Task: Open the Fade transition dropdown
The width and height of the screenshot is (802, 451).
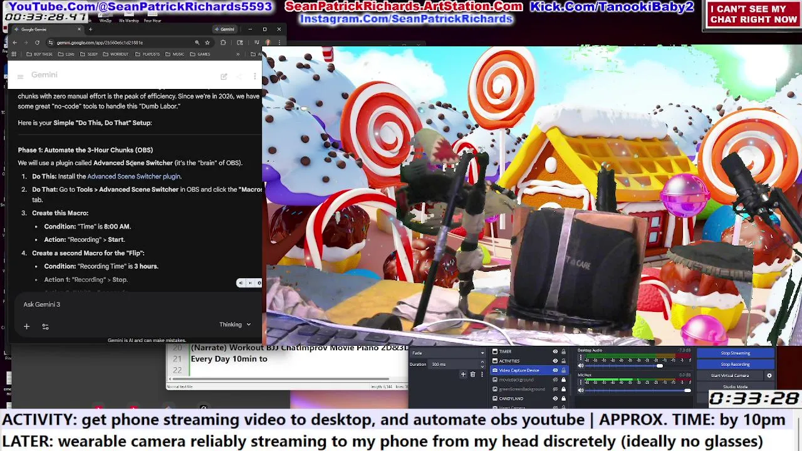Action: coord(447,353)
